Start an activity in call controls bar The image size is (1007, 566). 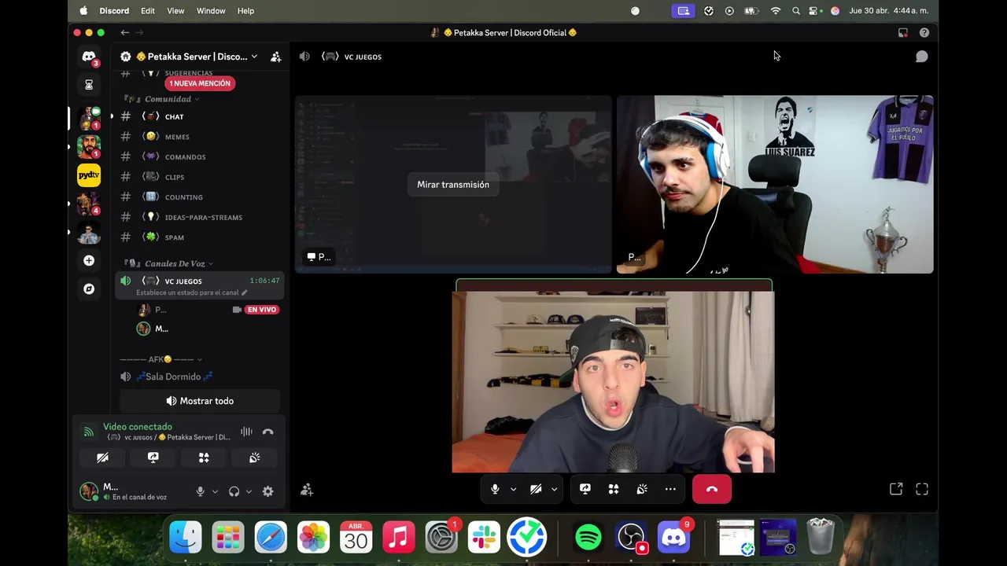[x=614, y=489]
